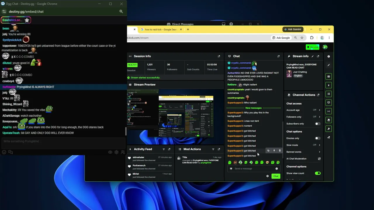
Task: Pop out the Channel Actions panel
Action: [318, 95]
